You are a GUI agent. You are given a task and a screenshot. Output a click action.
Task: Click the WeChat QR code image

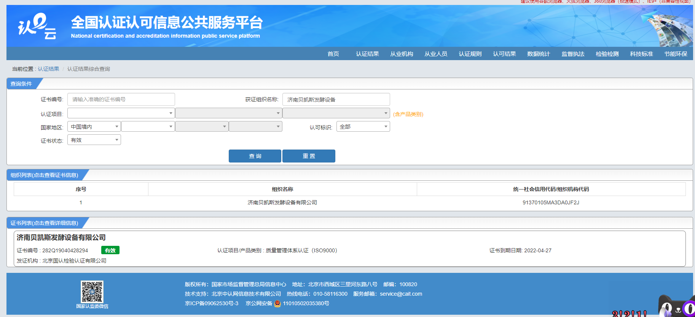coord(92,292)
